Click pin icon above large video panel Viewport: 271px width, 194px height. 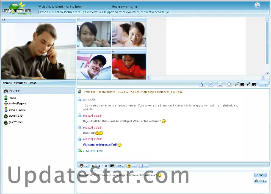3,20
